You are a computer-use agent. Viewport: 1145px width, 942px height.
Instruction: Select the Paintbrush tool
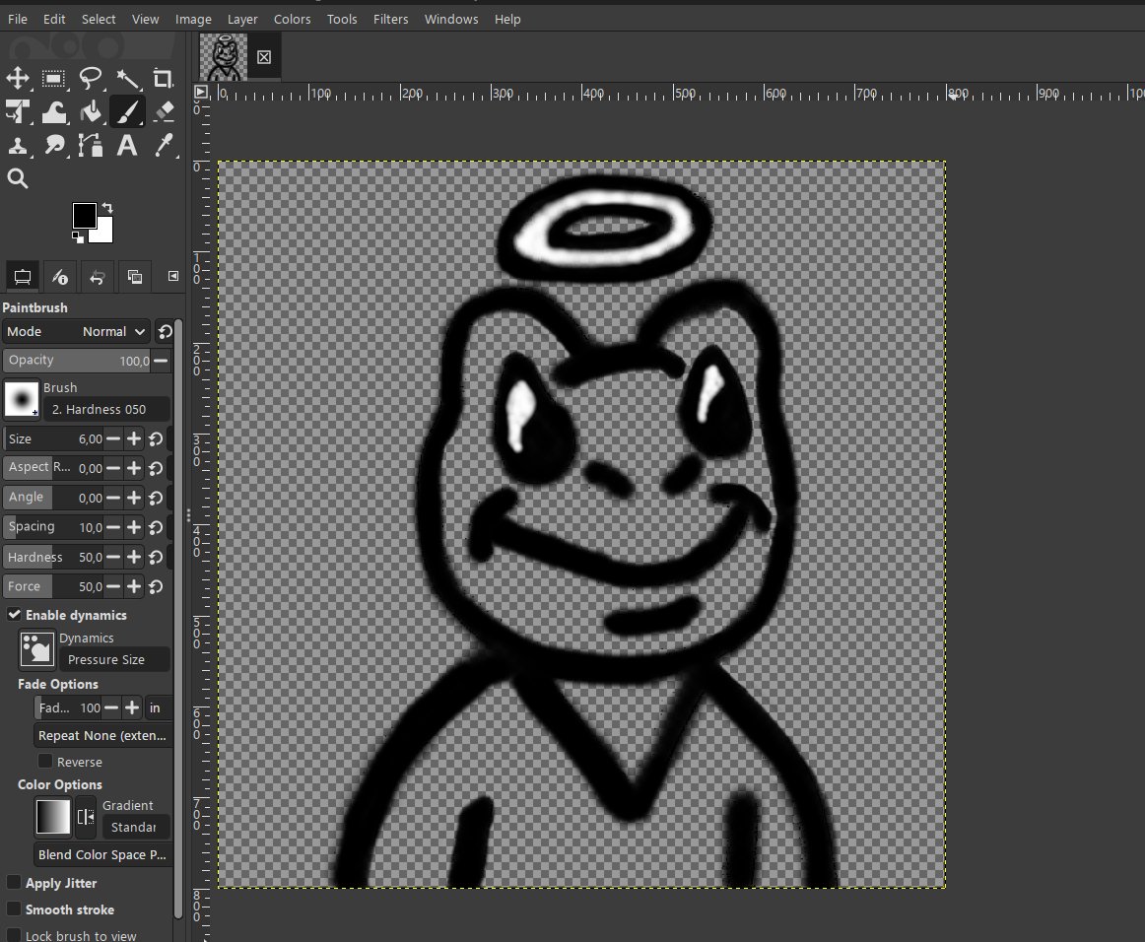127,111
